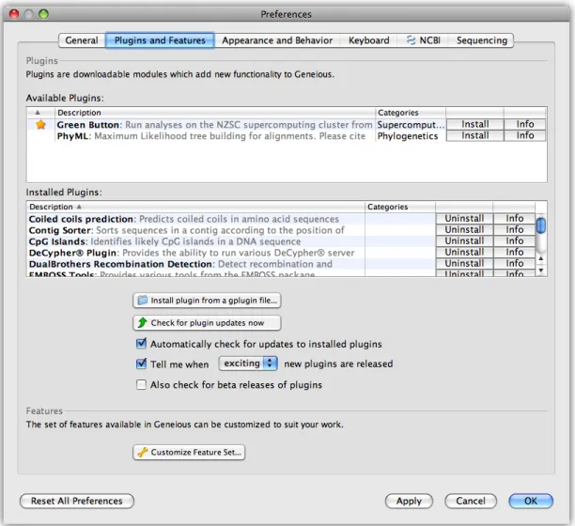Click Description header in Available Plugins table
This screenshot has height=526, width=575.
(x=215, y=113)
